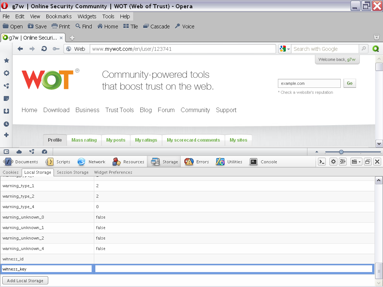Open the My scorecard comments tab
The height and width of the screenshot is (287, 383).
[193, 140]
